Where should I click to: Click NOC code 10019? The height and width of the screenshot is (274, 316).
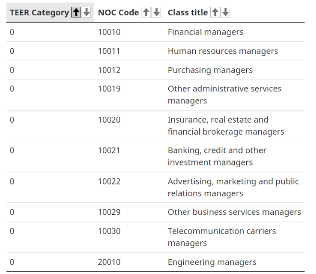(x=109, y=89)
